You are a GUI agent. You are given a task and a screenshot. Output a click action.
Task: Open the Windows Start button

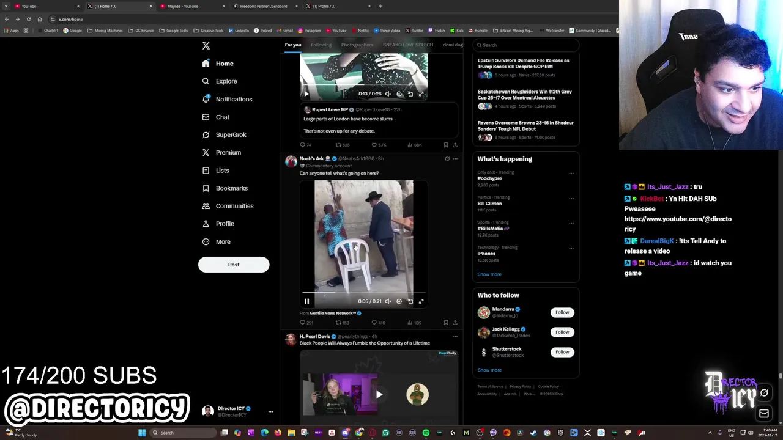point(142,433)
